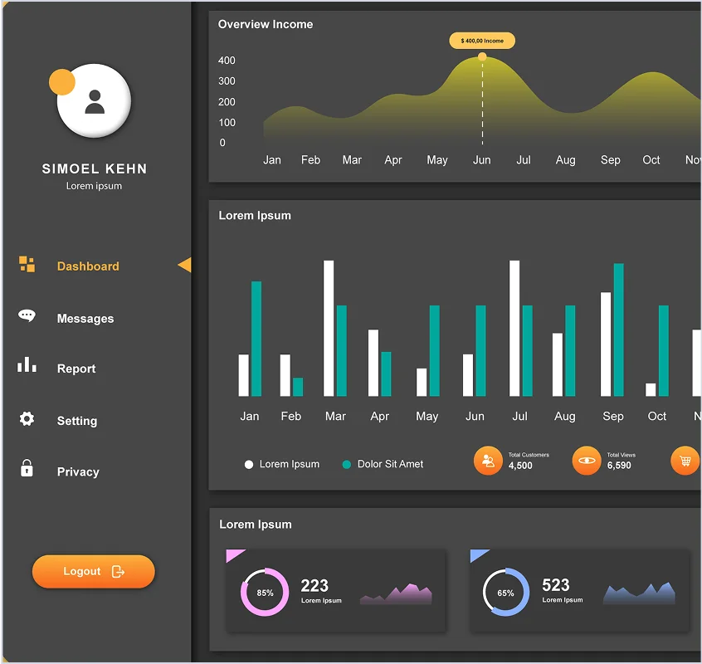
Task: Click the SIMOEL KEHN profile name
Action: coord(95,168)
